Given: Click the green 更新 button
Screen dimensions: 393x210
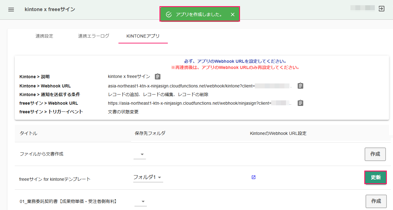Looking at the screenshot, I should coord(375,177).
